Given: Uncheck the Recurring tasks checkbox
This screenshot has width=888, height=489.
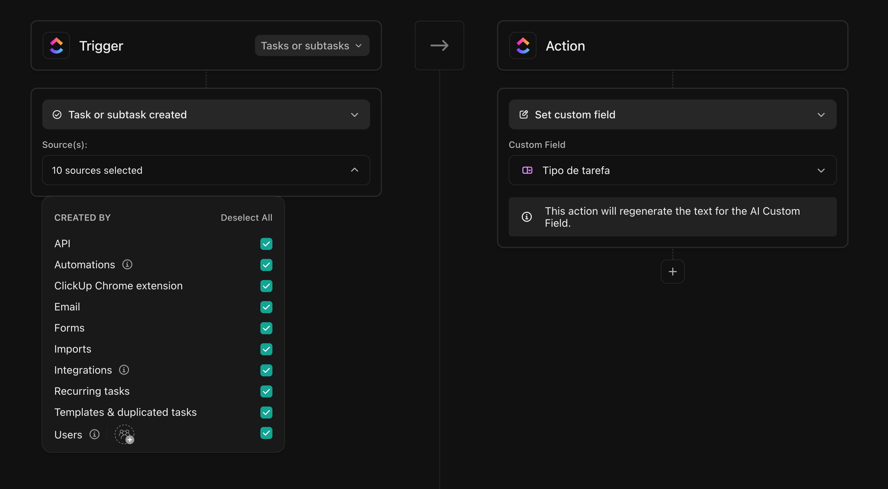Looking at the screenshot, I should click(266, 391).
